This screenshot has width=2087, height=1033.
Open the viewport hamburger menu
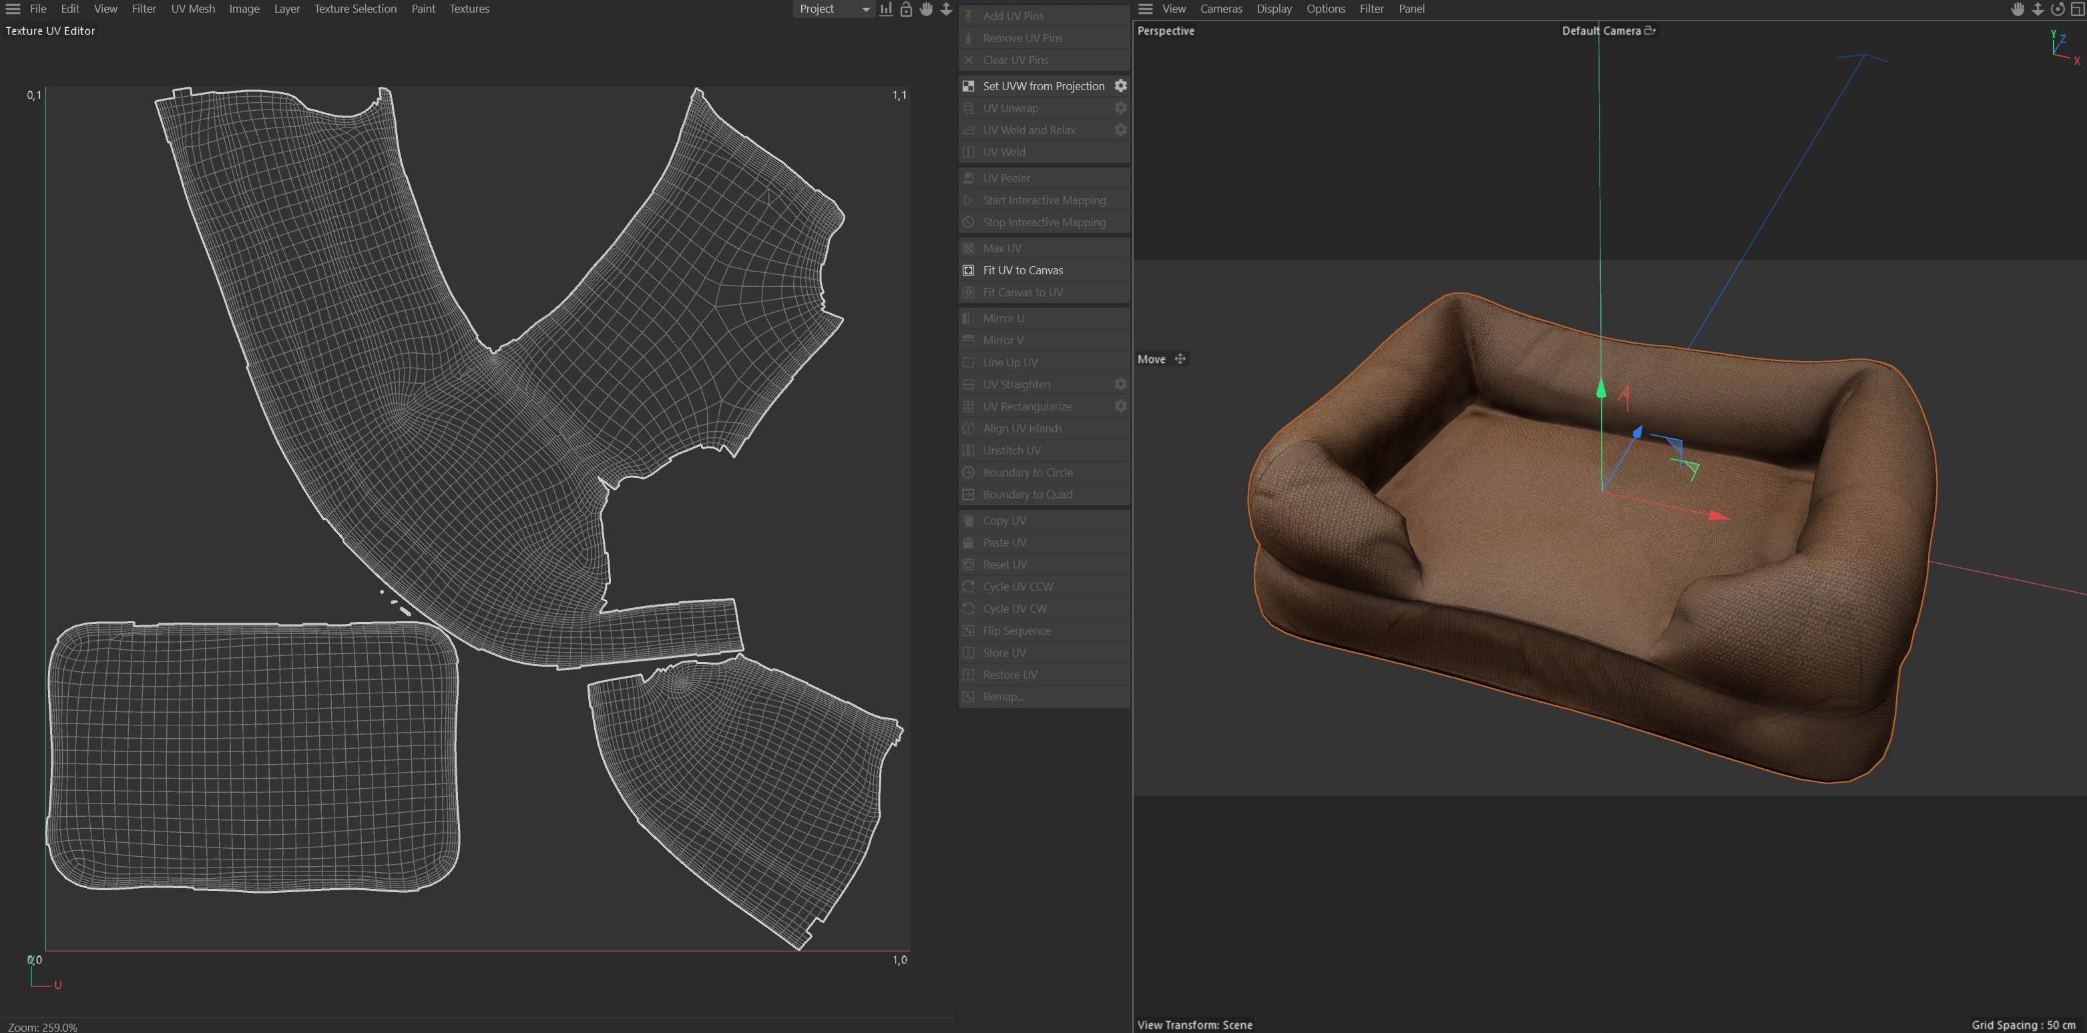1145,9
